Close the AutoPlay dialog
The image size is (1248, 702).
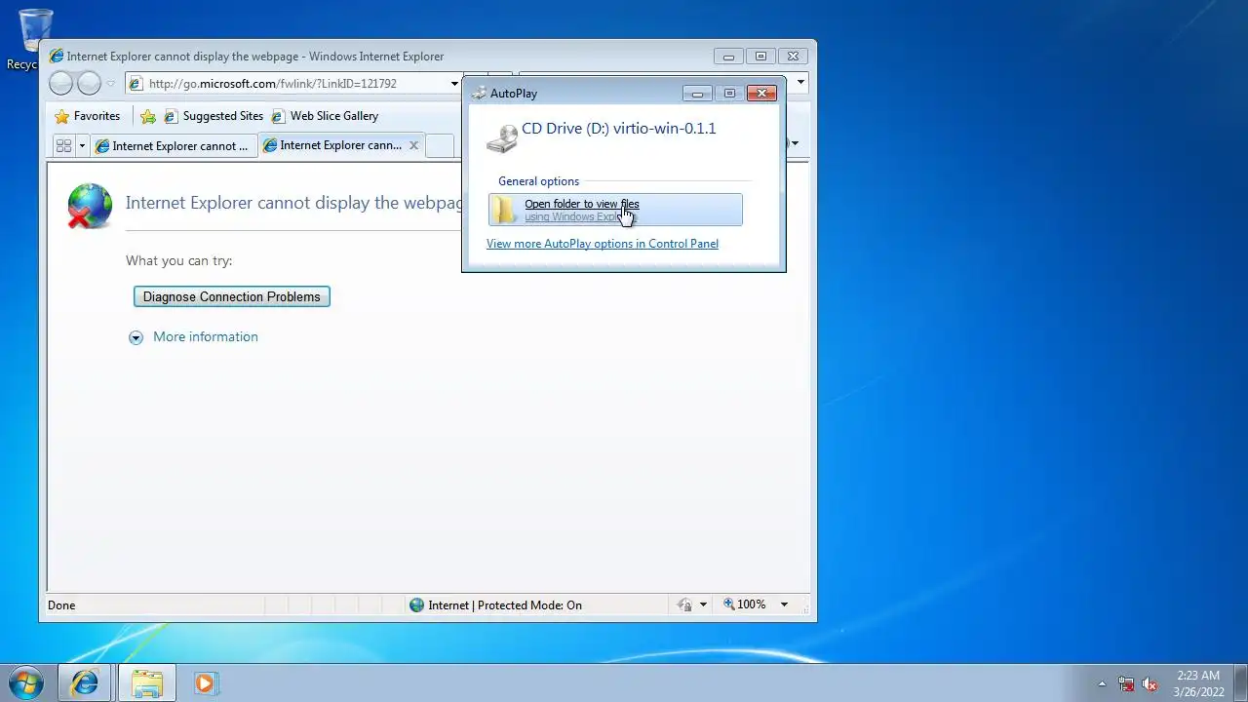(x=761, y=94)
